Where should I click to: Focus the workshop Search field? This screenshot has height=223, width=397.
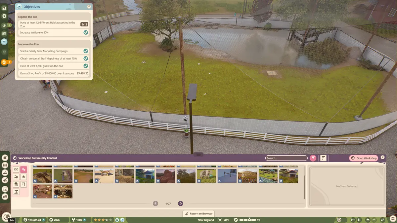coord(287,158)
